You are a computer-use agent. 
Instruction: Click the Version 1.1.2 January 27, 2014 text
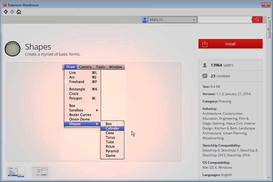[226, 94]
